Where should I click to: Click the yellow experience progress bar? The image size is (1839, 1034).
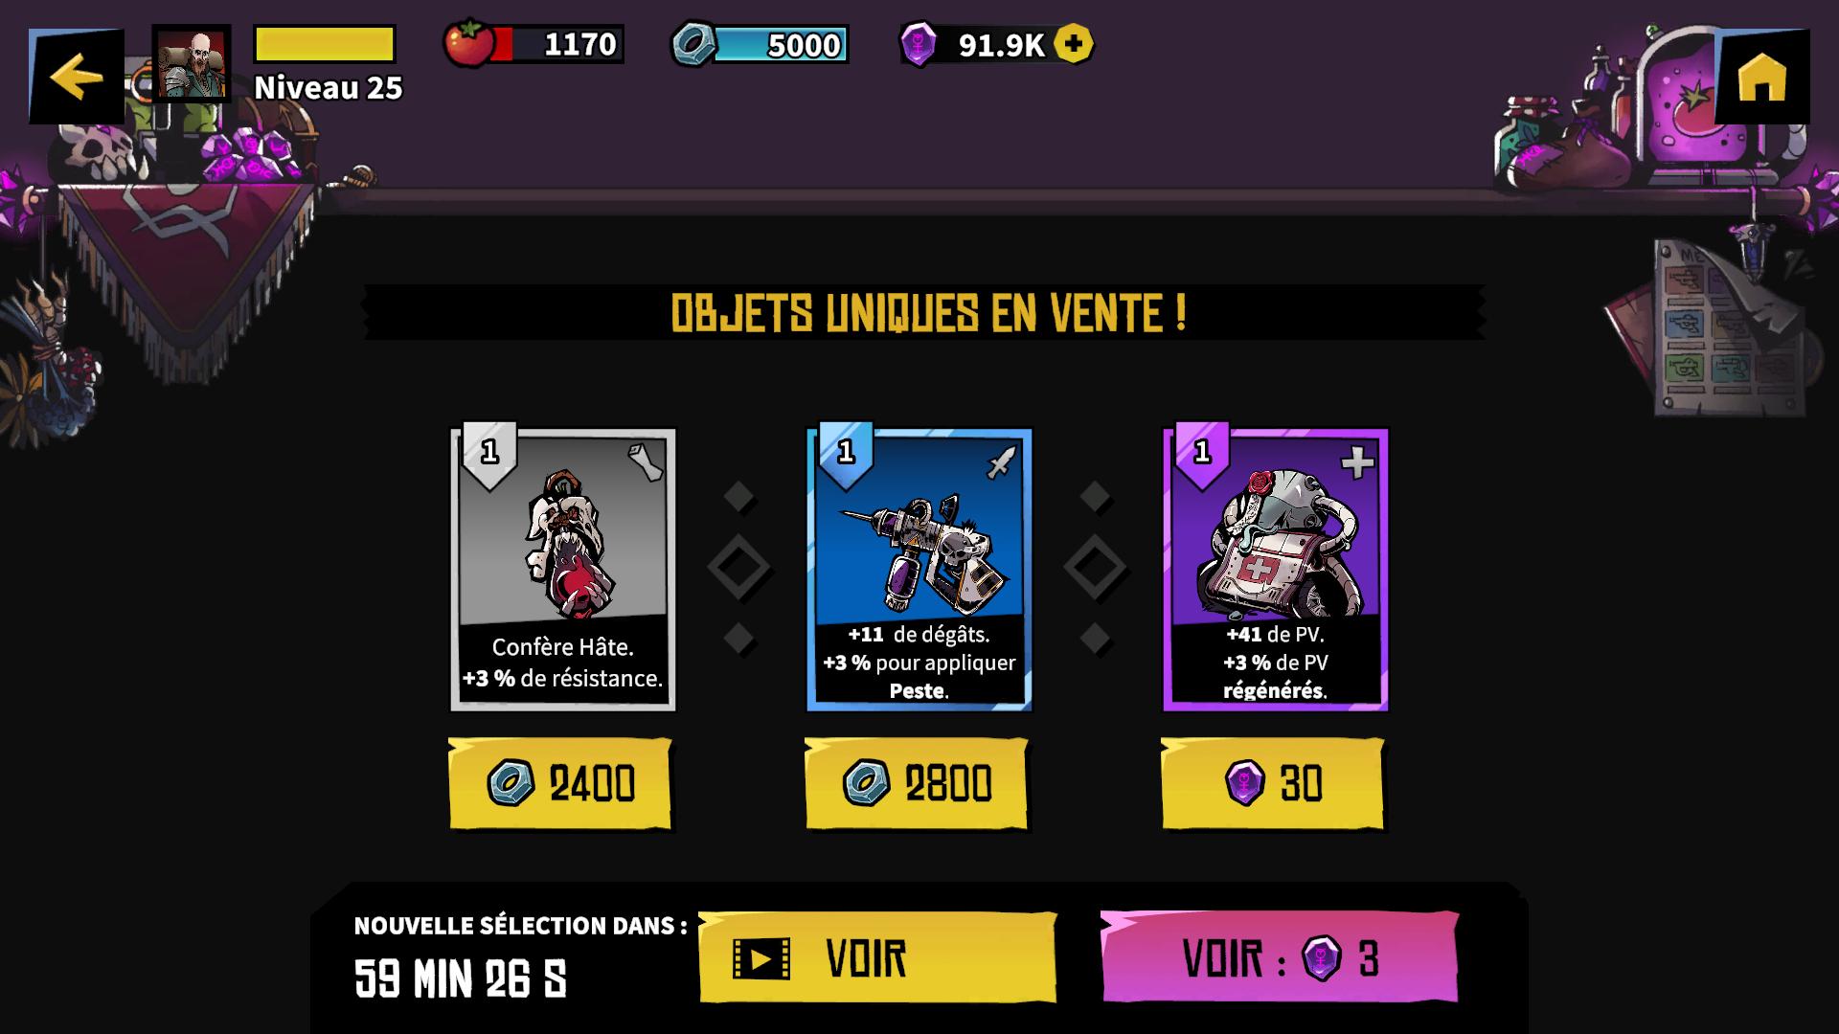pyautogui.click(x=325, y=45)
